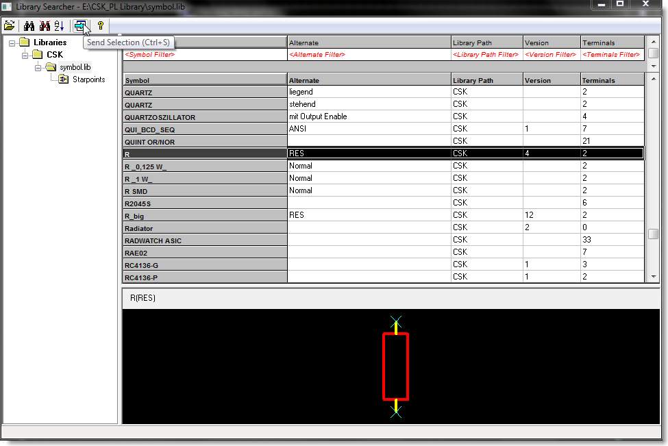Click the Library Path column header

click(486, 80)
